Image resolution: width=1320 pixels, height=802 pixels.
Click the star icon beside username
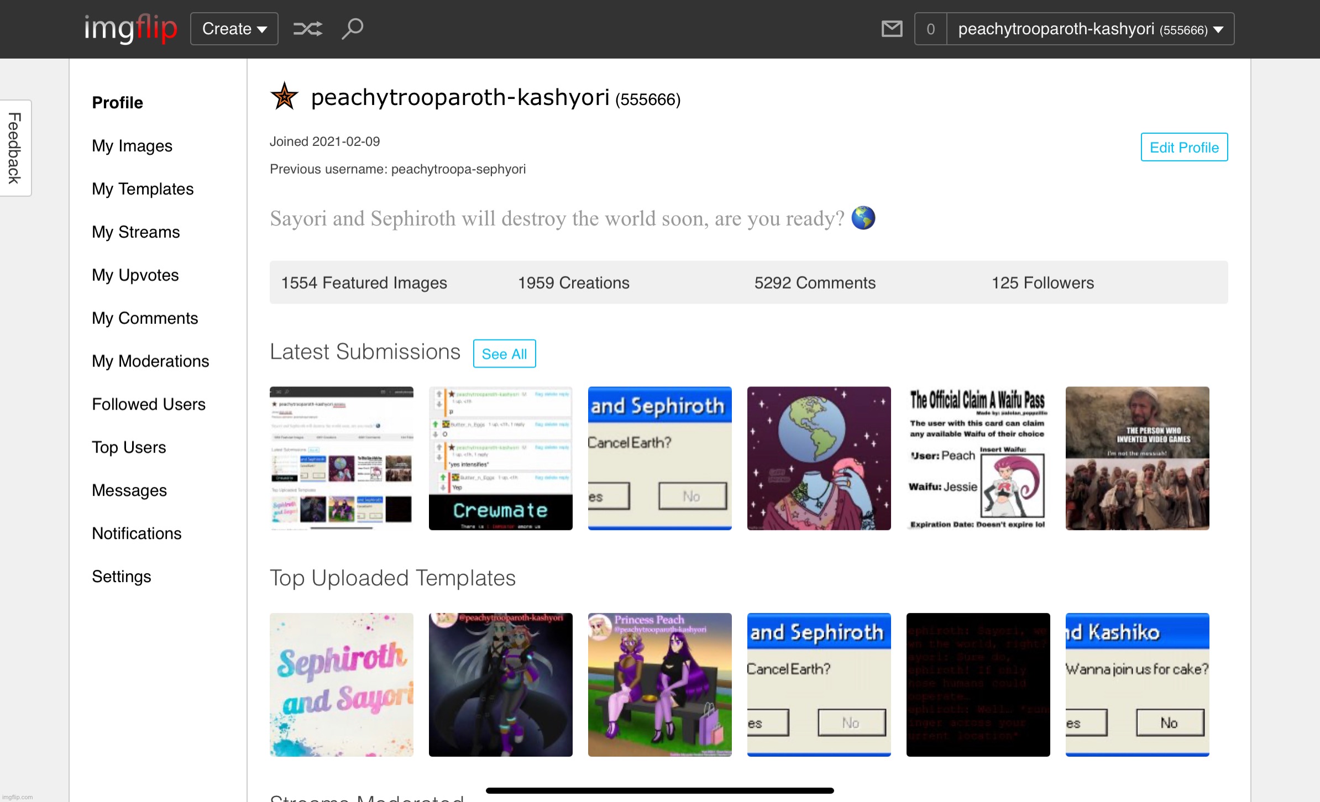285,97
